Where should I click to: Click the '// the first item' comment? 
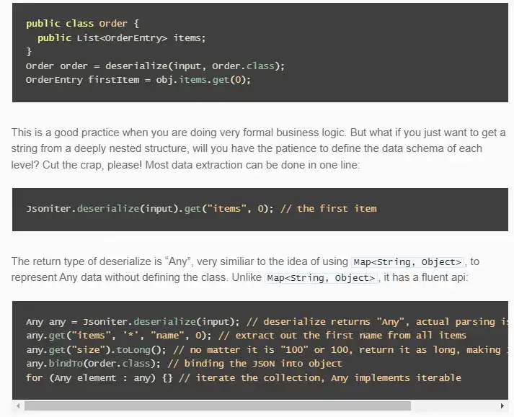coord(328,209)
